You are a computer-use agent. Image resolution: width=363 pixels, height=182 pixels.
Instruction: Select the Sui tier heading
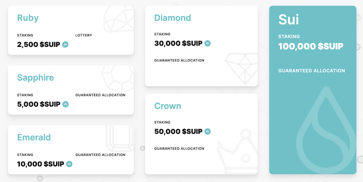tap(289, 20)
